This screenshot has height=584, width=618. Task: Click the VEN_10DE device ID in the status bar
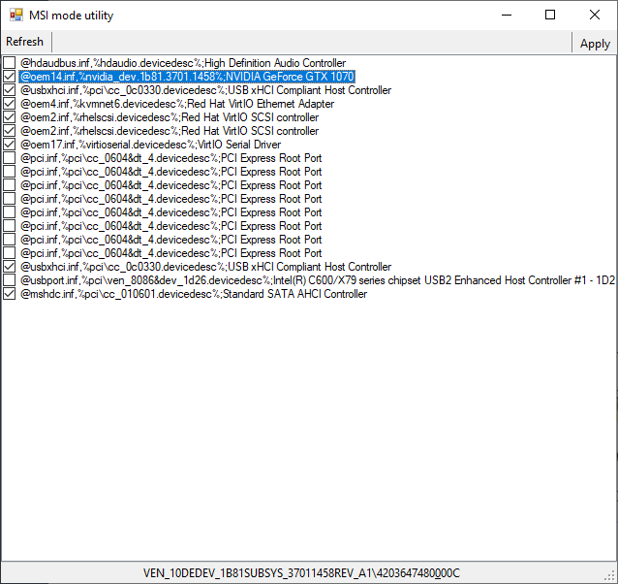click(x=301, y=573)
